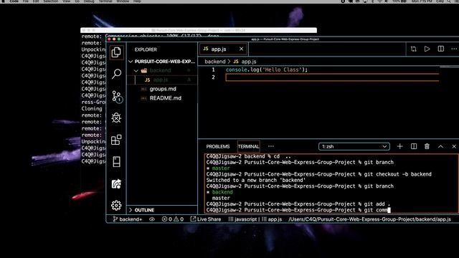Click the eye icon in status bar

(152, 219)
